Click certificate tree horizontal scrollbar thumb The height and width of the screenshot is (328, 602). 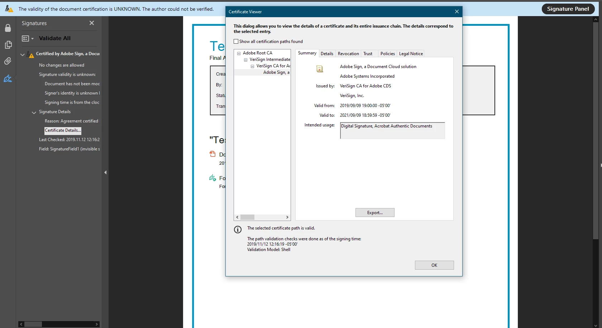click(247, 217)
